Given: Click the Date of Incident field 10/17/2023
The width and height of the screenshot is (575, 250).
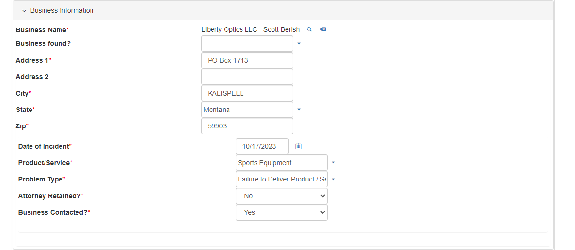Looking at the screenshot, I should (262, 146).
